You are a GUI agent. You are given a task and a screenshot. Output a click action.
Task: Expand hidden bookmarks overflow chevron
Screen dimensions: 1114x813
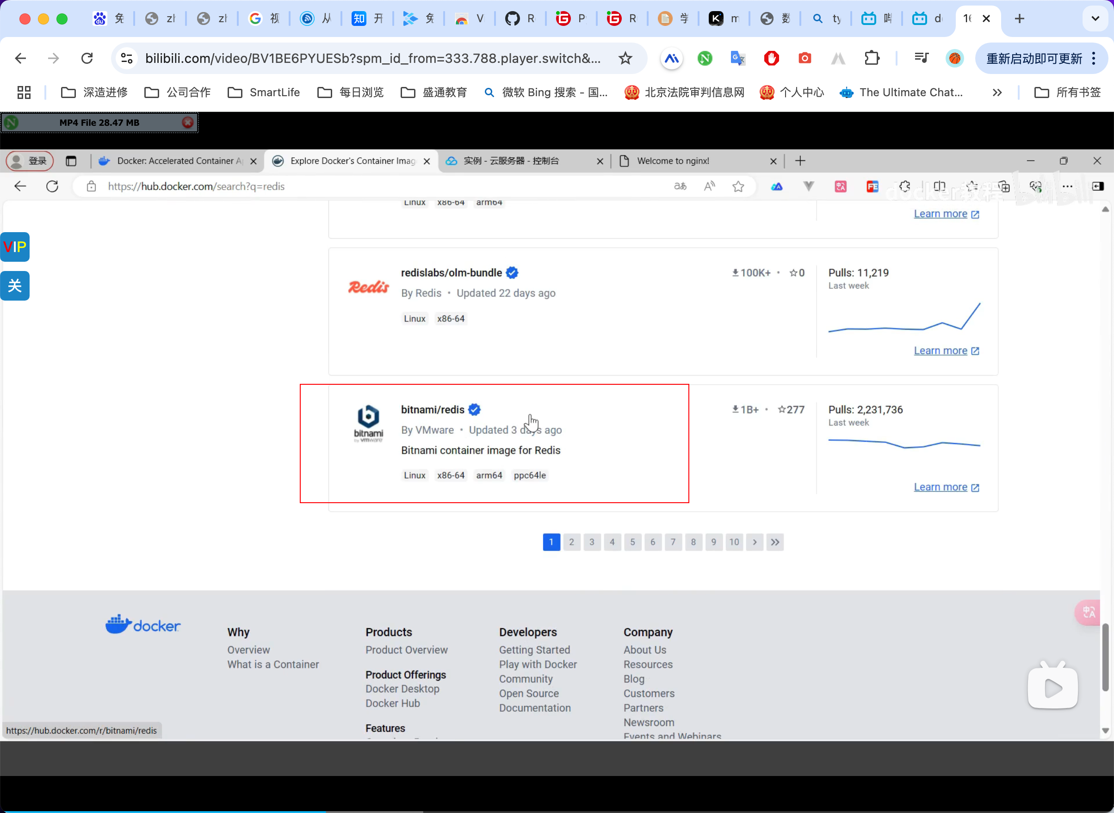(x=997, y=92)
